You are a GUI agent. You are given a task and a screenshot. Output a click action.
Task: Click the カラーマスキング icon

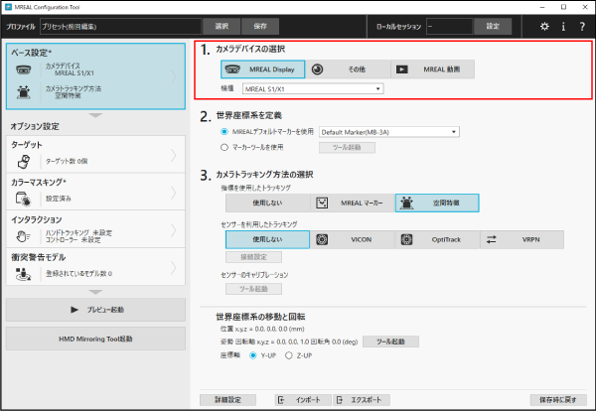pos(24,199)
